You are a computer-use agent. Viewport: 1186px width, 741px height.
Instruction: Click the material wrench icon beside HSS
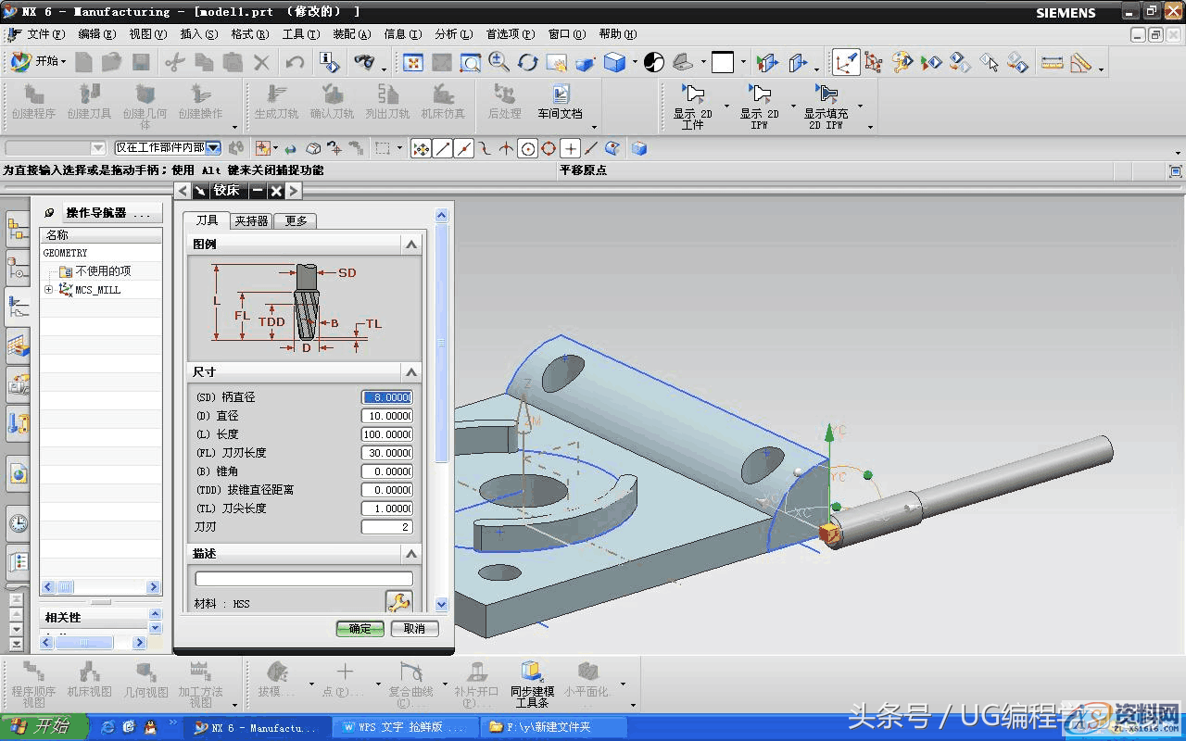tap(398, 603)
